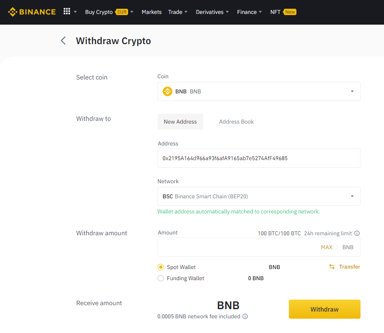Expand the arrow next to the grid icon
This screenshot has width=384, height=333.
coord(76,12)
